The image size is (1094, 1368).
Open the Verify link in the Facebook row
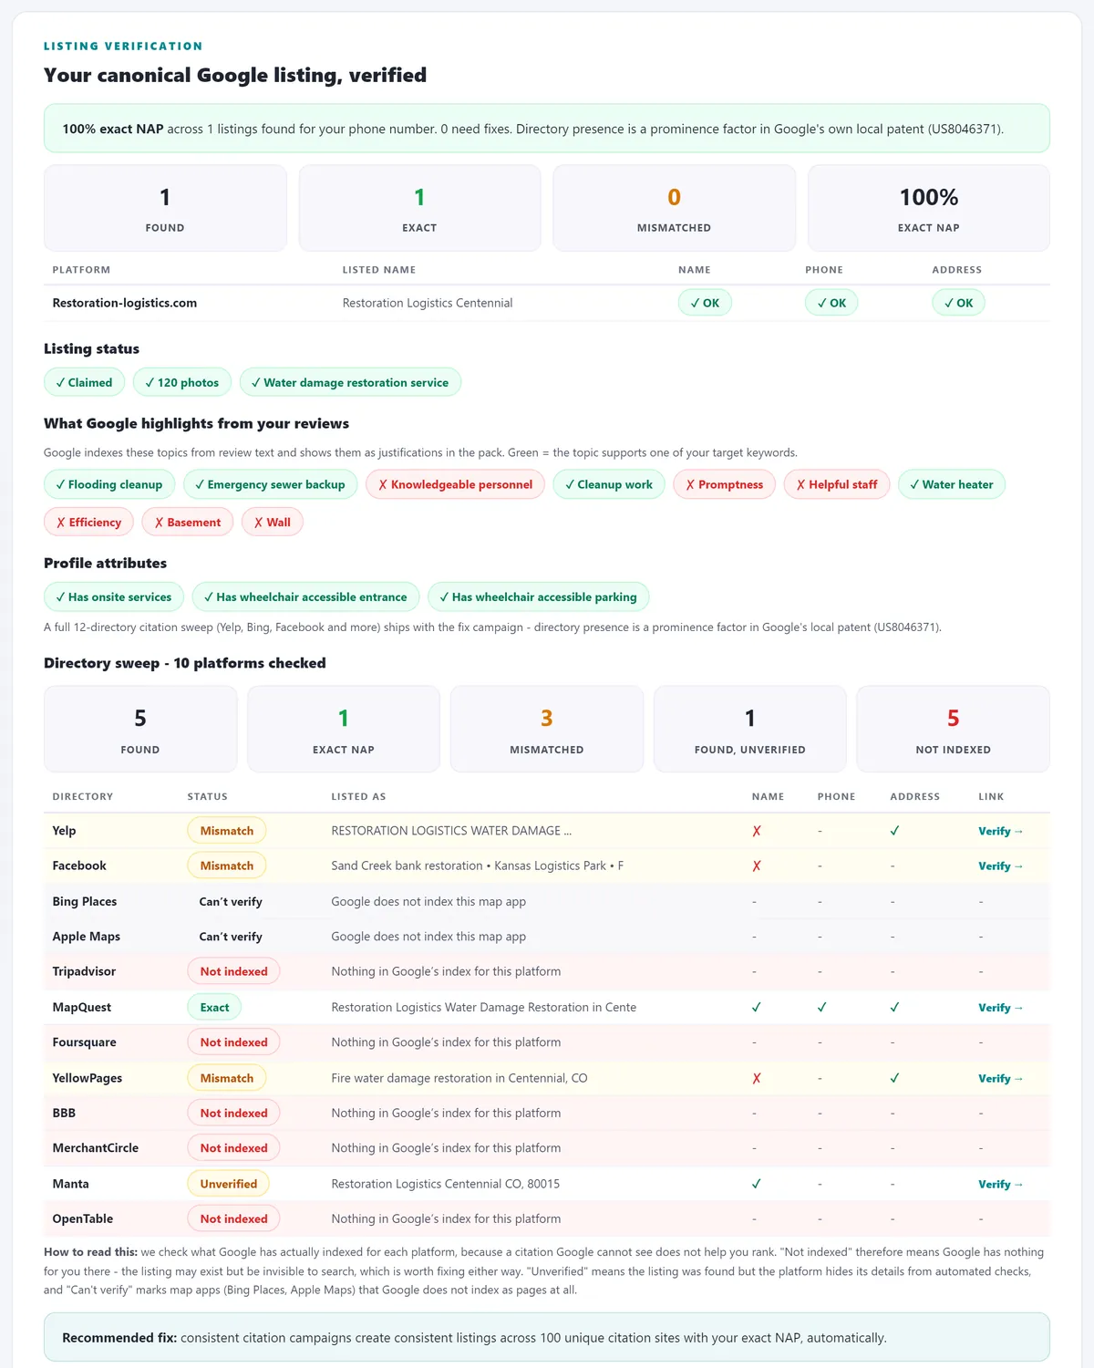click(1000, 865)
